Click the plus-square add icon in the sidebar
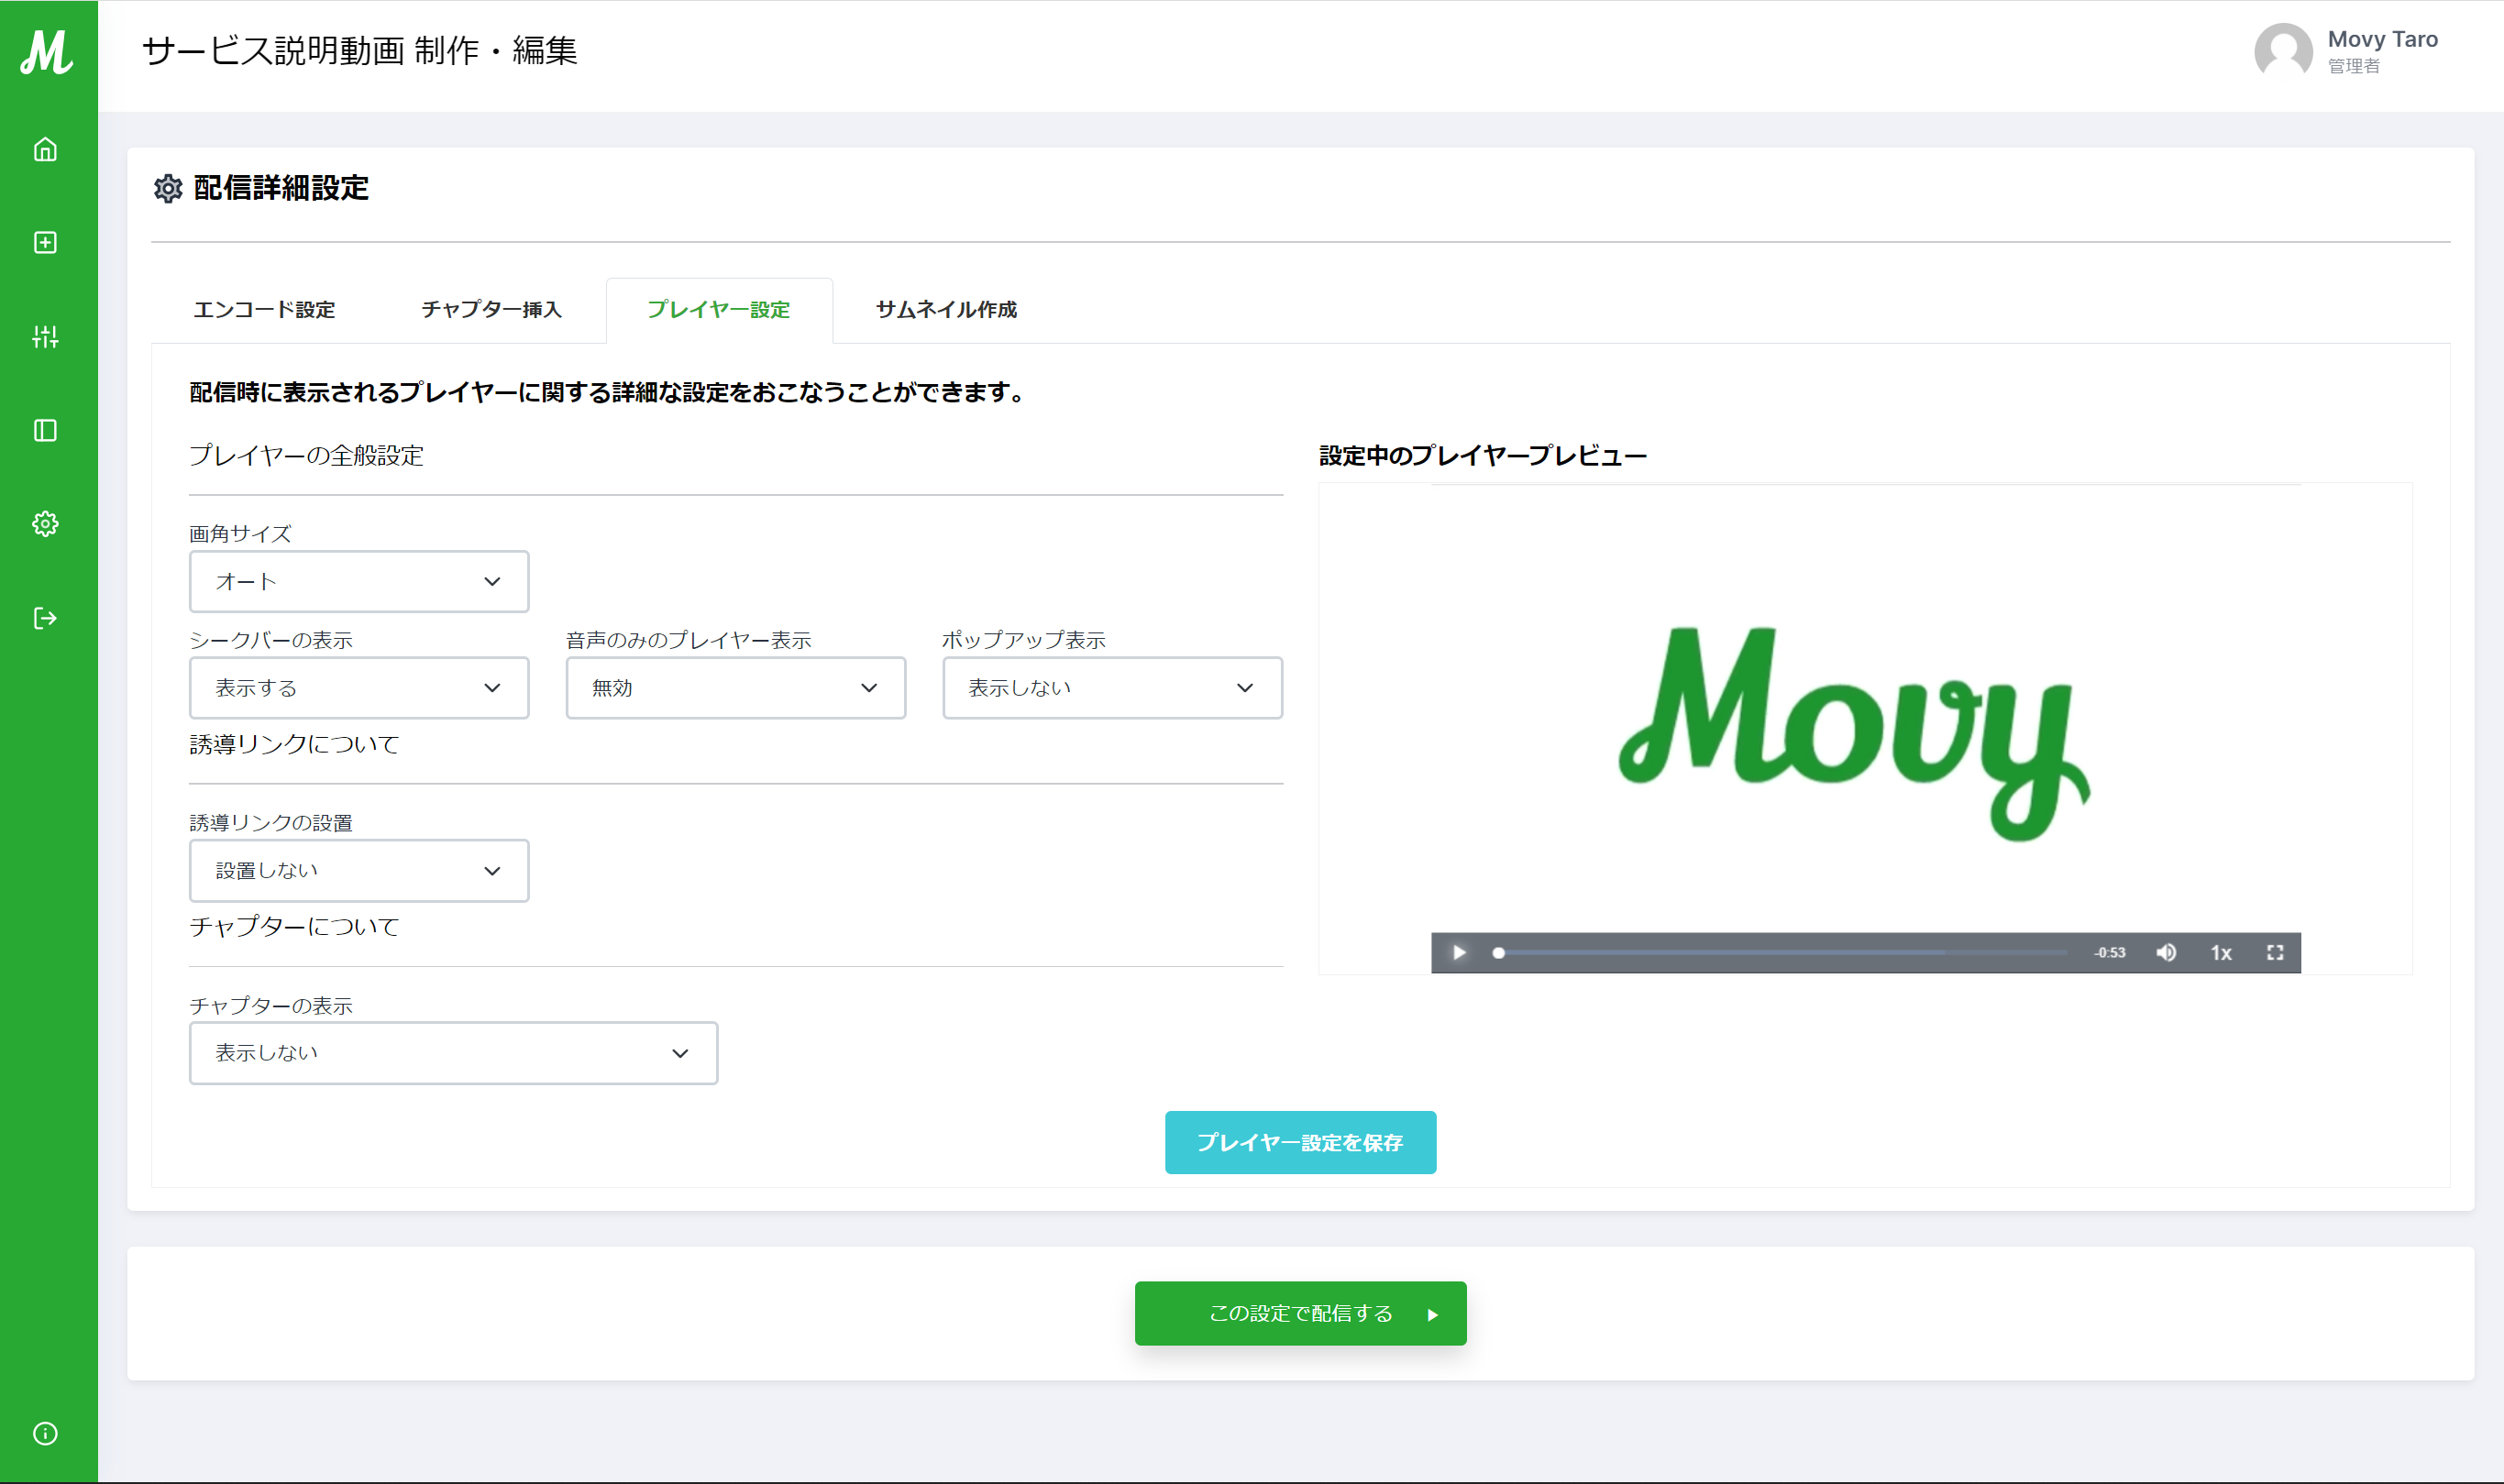This screenshot has width=2504, height=1484. [x=45, y=243]
